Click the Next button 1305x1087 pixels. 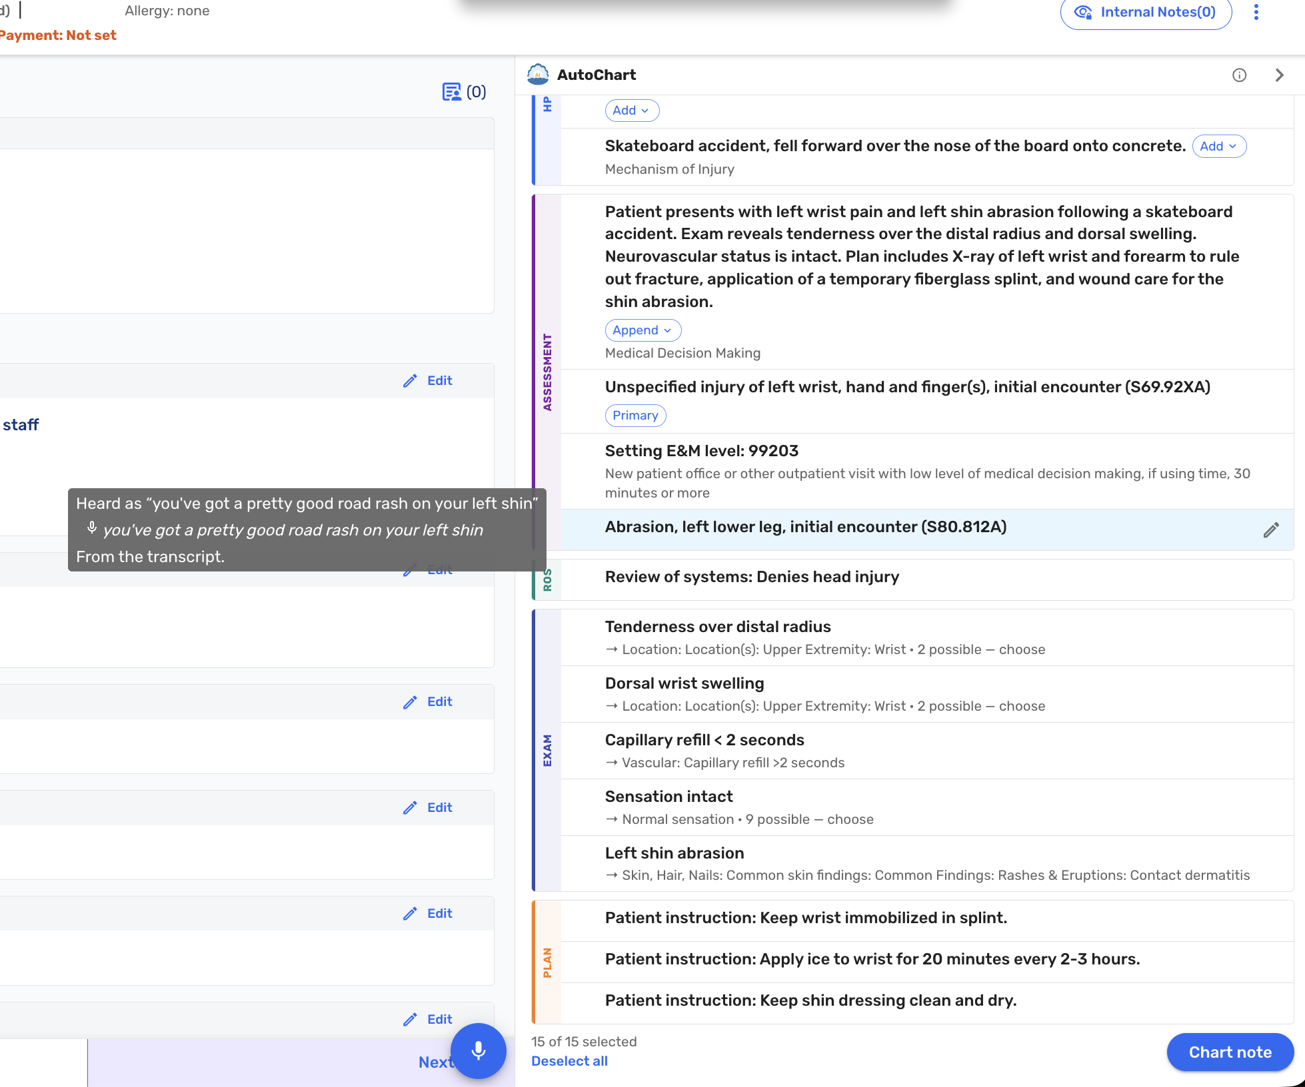point(435,1062)
